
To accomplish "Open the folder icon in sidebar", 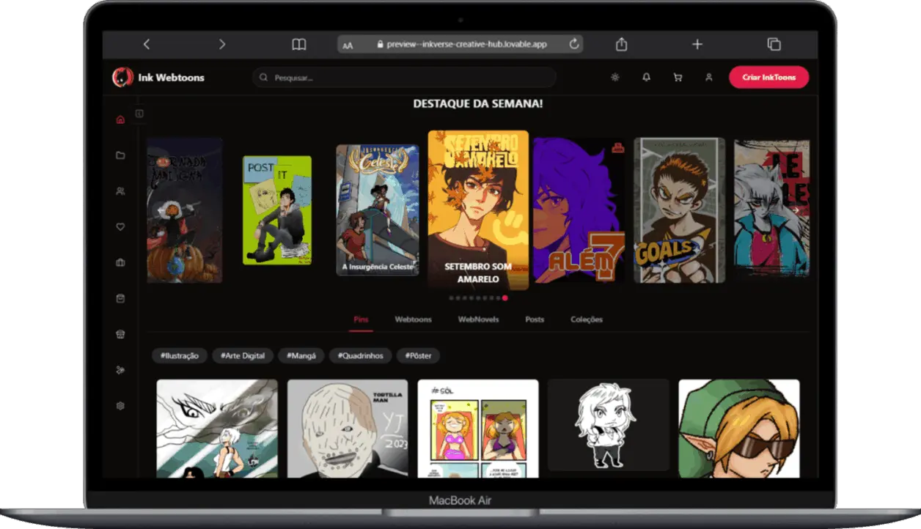I will tap(120, 155).
